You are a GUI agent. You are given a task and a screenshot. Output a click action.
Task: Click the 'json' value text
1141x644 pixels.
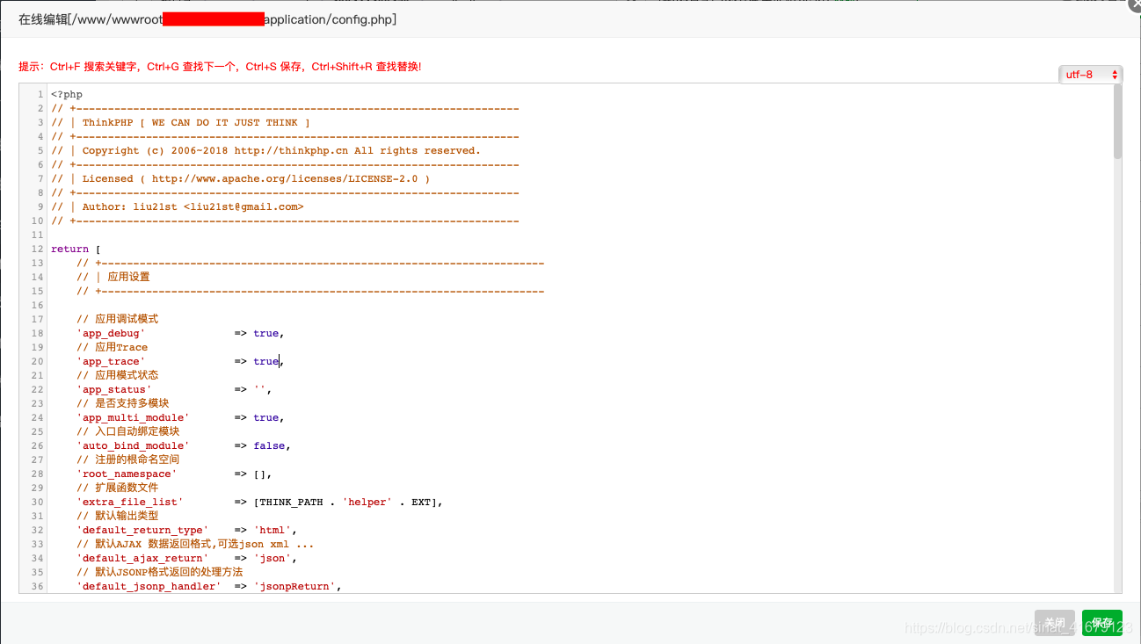(x=273, y=558)
